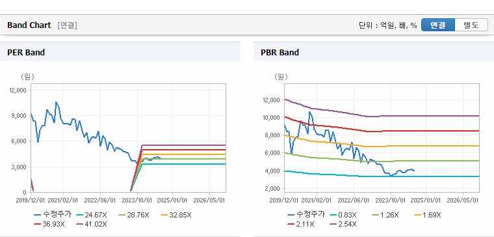Toggle 28.76X series in PER legend
The width and height of the screenshot is (494, 237).
[x=134, y=215]
